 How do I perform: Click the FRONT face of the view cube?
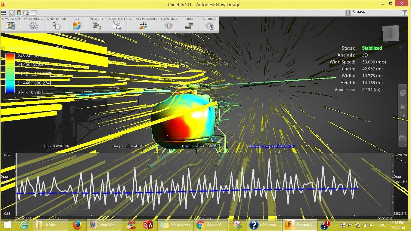point(391,33)
